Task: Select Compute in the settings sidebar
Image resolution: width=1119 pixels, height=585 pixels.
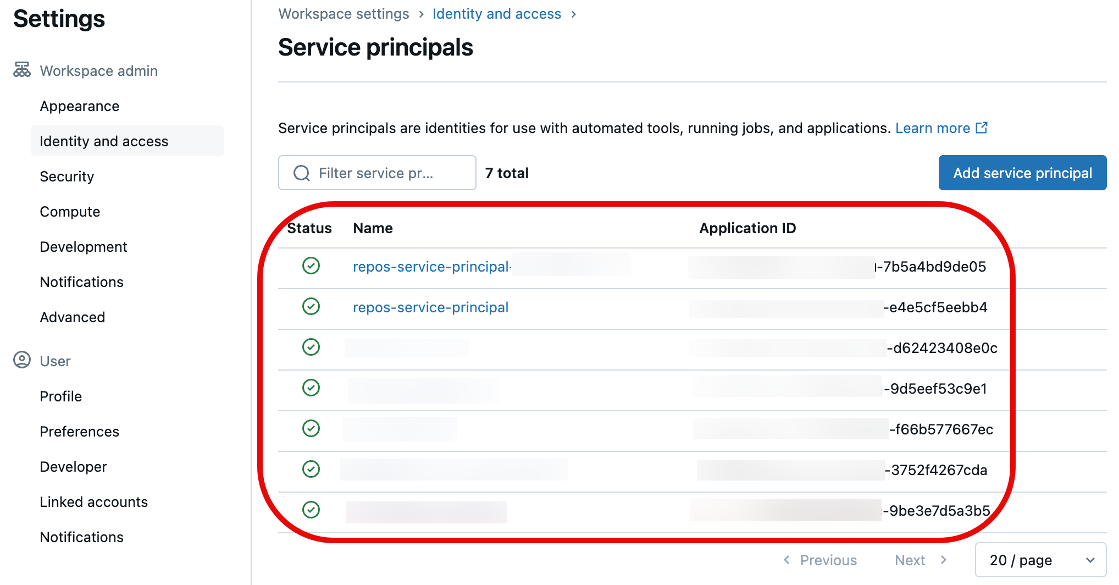Action: pos(70,212)
